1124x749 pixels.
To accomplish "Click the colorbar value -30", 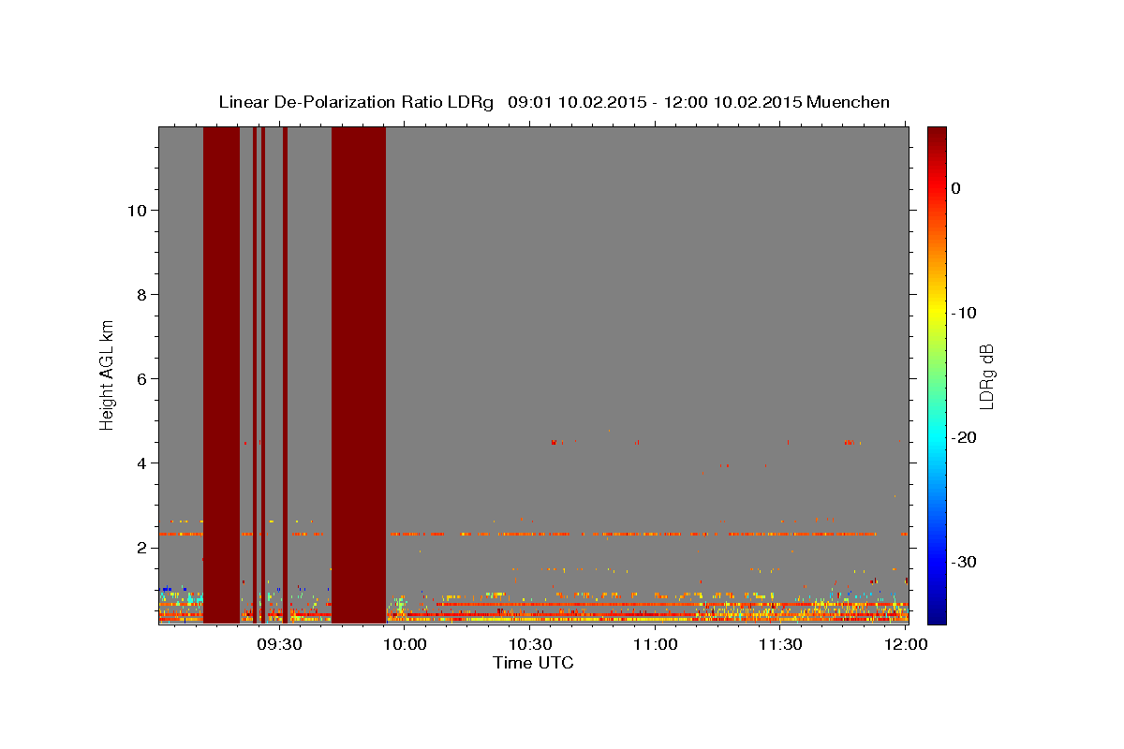I will pyautogui.click(x=964, y=562).
